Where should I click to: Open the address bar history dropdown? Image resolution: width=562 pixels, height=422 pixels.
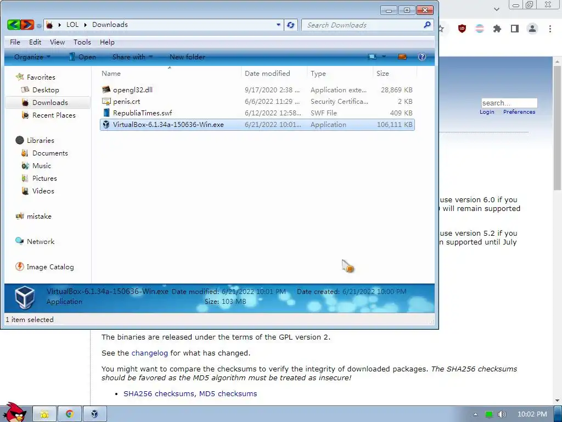pos(278,25)
